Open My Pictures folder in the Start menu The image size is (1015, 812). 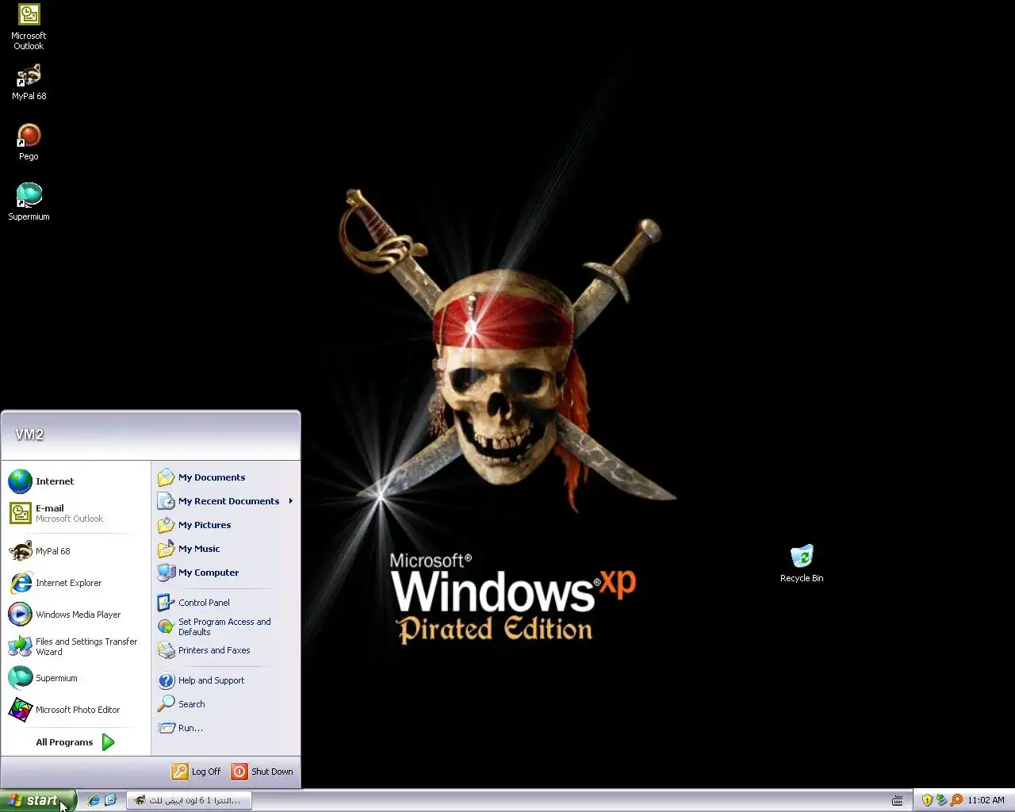tap(225, 525)
